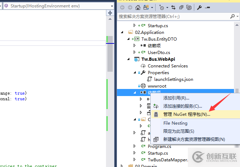Screen dimensions: 240x167
Task: Select 依赖项 under Tw.Bus.EntityDTO
Action: click(154, 46)
